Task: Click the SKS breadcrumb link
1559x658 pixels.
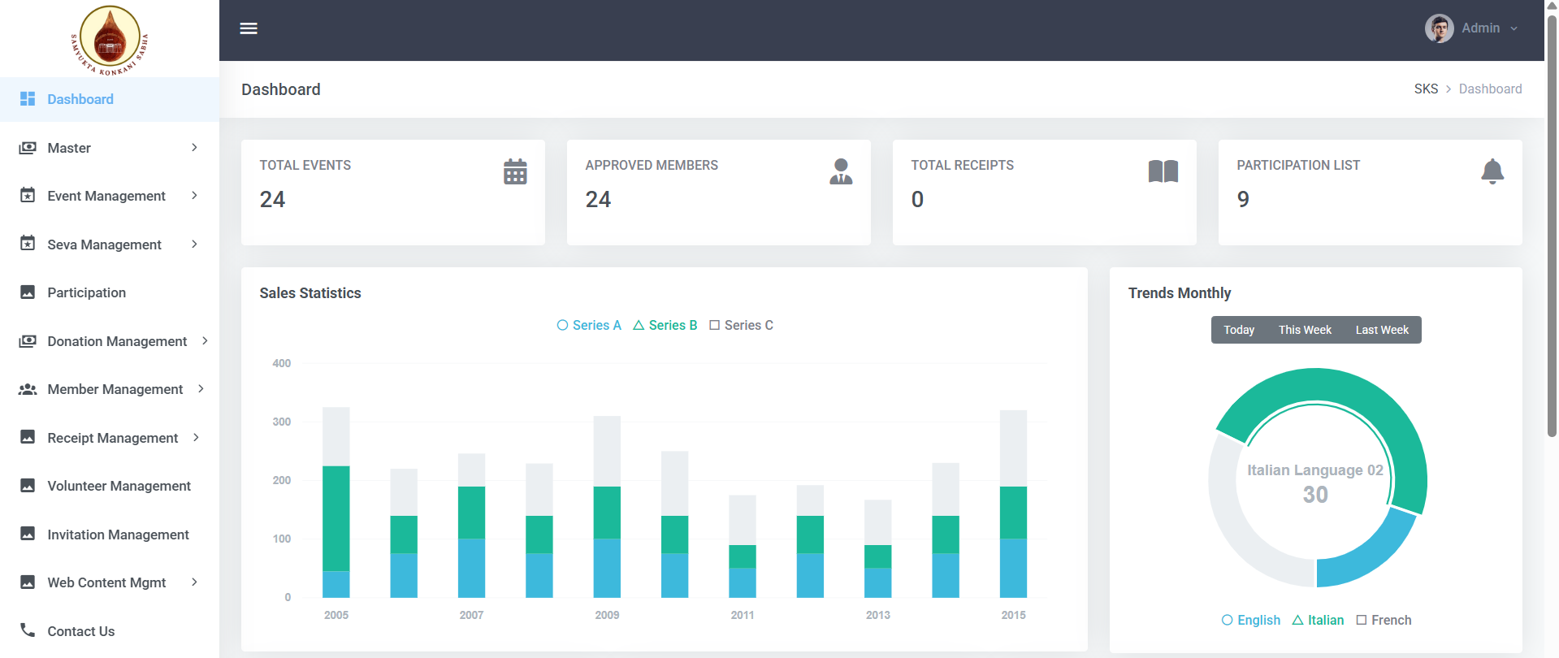Action: point(1425,89)
